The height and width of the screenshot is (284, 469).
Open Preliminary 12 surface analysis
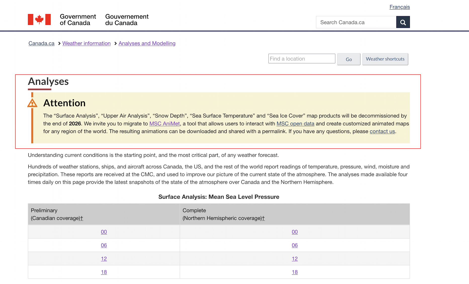[104, 259]
